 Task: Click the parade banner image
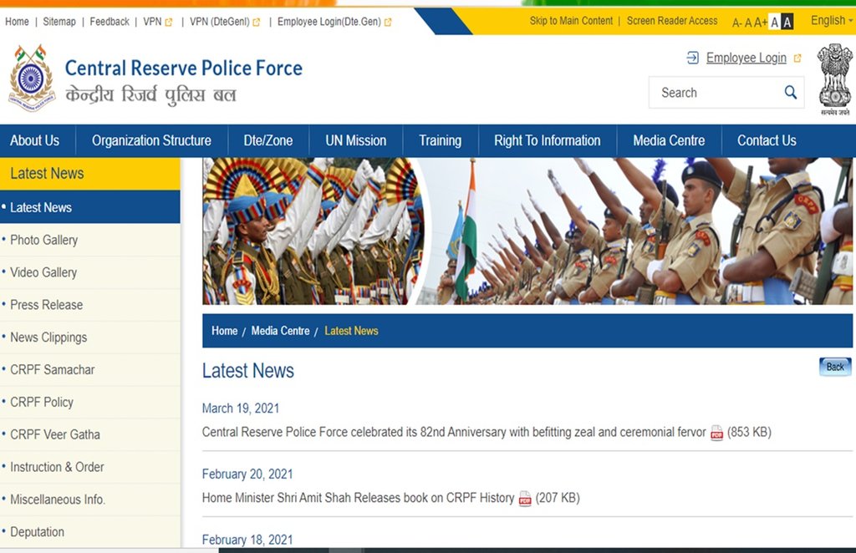tap(527, 231)
